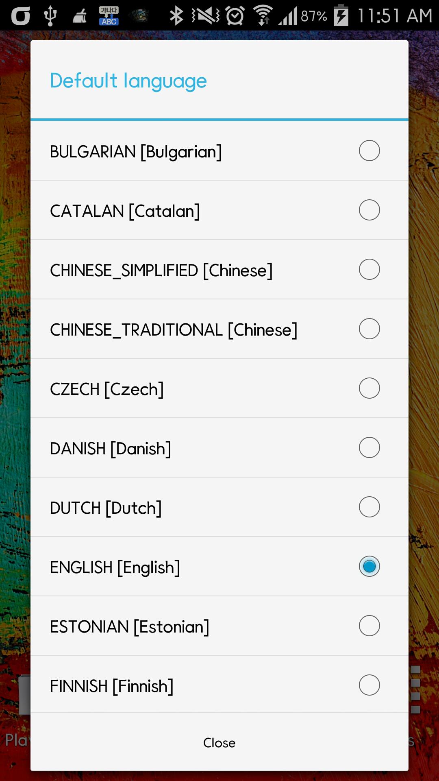Select the ESTONIAN radio button
The height and width of the screenshot is (781, 439).
point(369,626)
